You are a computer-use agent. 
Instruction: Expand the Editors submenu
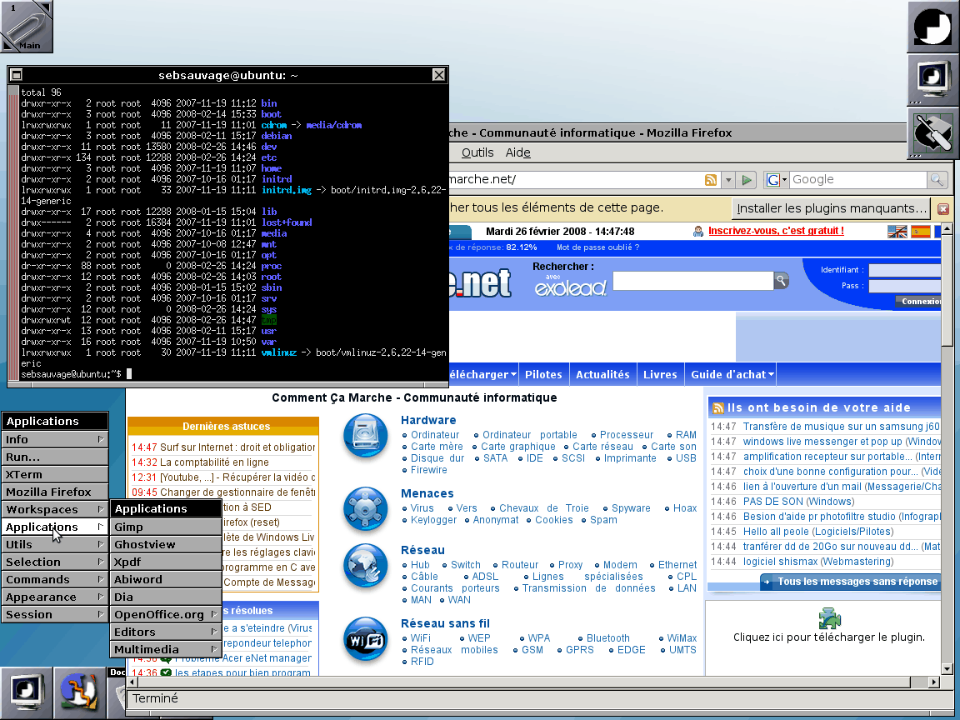pos(165,632)
